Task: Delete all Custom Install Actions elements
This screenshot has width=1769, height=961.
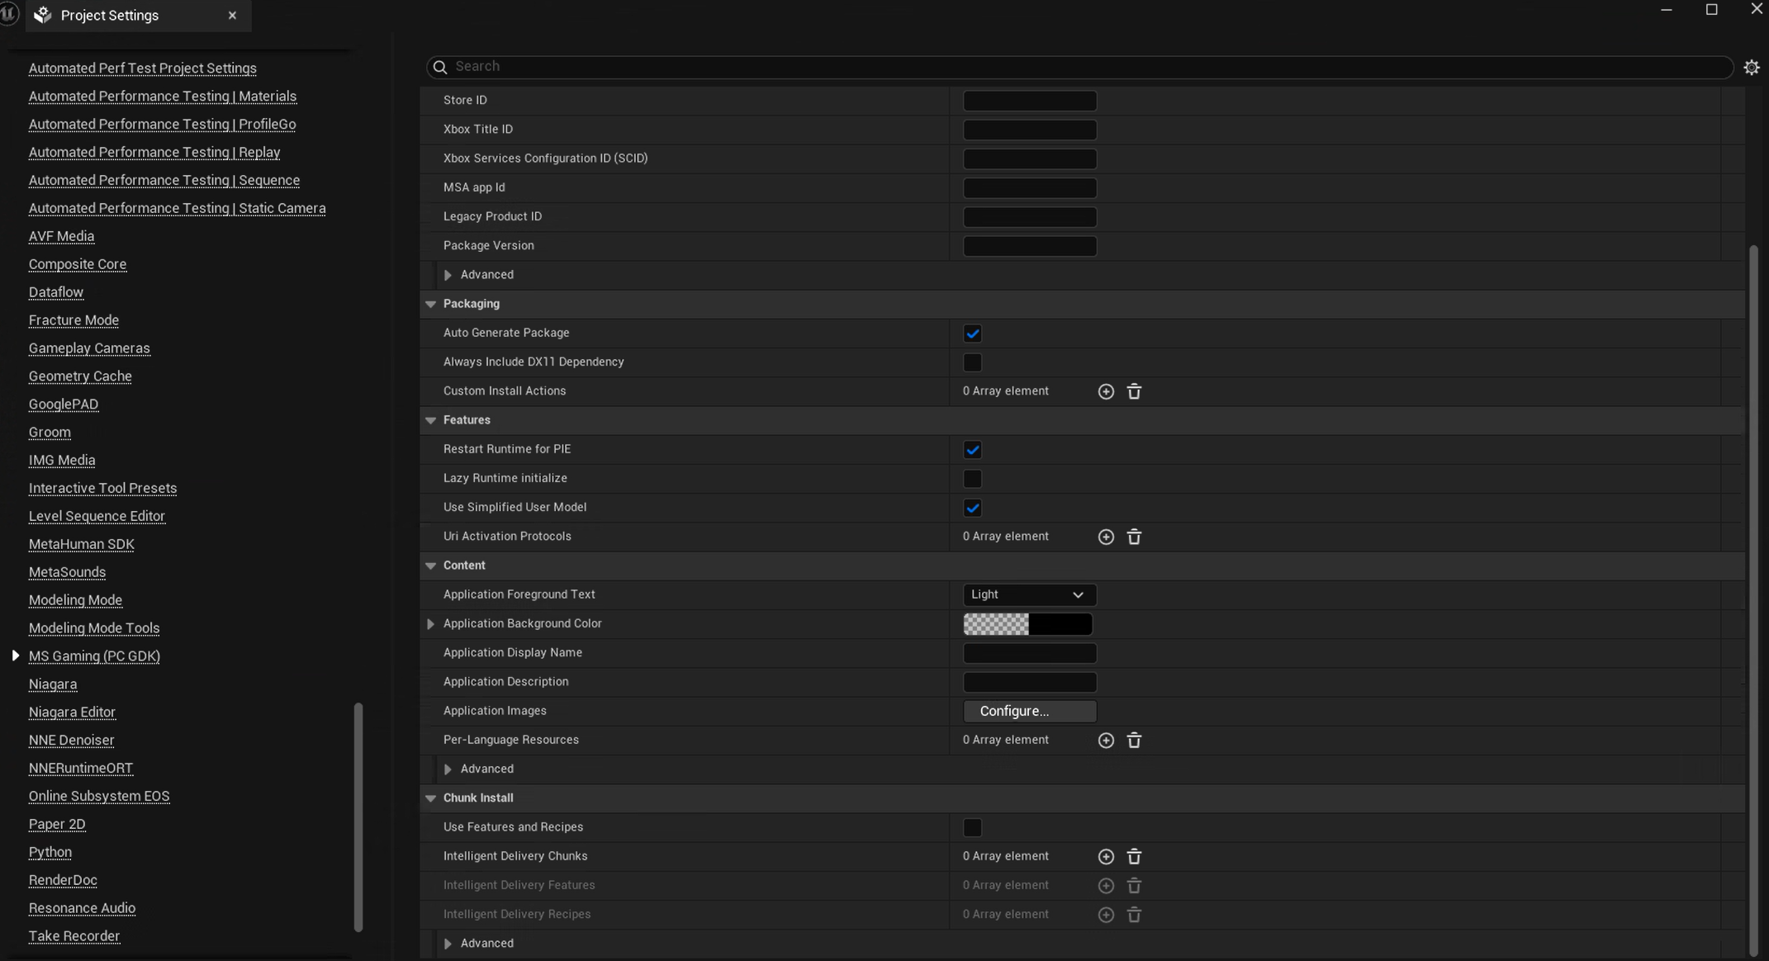Action: pyautogui.click(x=1134, y=391)
